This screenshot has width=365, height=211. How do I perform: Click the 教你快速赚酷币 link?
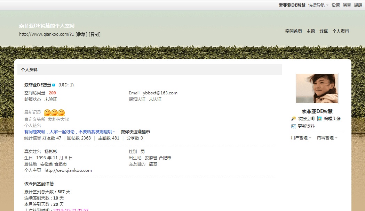(135, 132)
